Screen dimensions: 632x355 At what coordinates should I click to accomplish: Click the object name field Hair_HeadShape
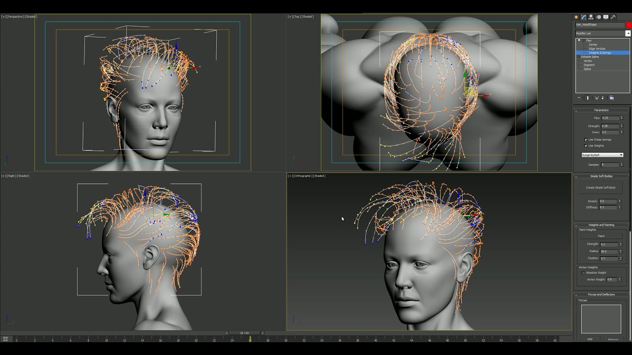(600, 25)
